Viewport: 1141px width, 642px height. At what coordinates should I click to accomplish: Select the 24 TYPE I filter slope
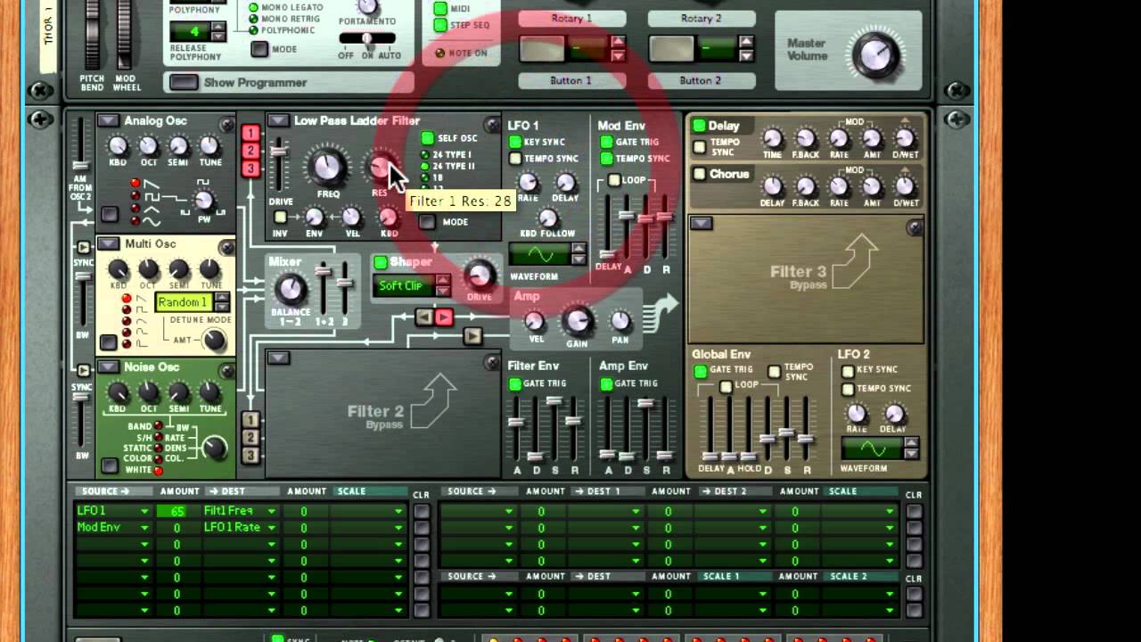[x=425, y=155]
